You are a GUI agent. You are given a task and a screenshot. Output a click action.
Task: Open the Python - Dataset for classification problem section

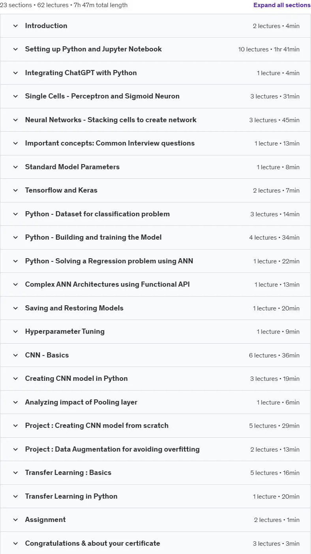coord(155,214)
